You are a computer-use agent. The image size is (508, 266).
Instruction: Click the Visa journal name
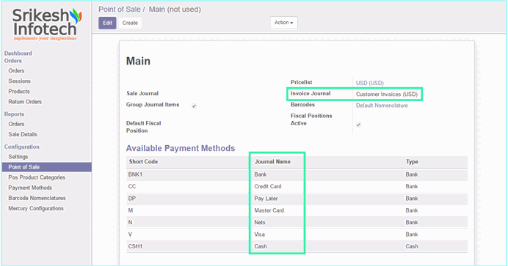coord(260,234)
